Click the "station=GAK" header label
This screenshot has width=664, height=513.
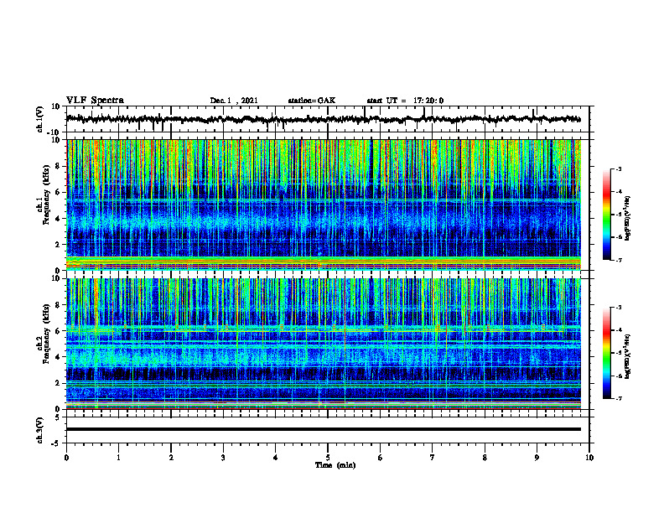click(x=312, y=101)
